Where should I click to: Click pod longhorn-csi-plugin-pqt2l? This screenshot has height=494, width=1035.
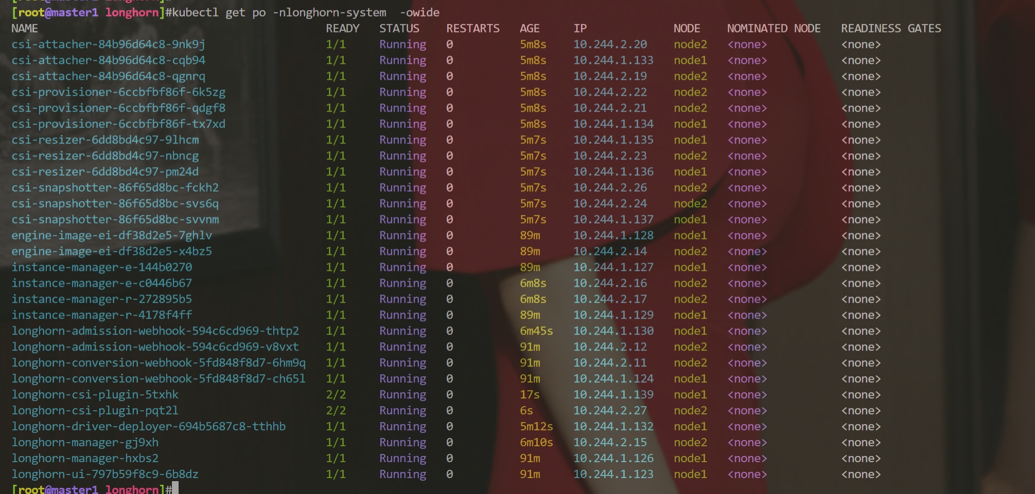(95, 411)
